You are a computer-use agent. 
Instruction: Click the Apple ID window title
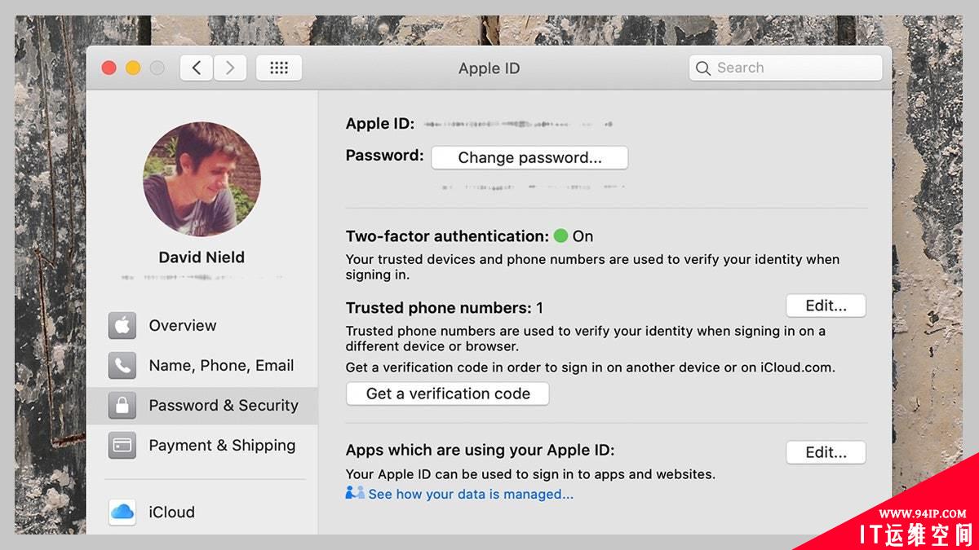click(489, 68)
